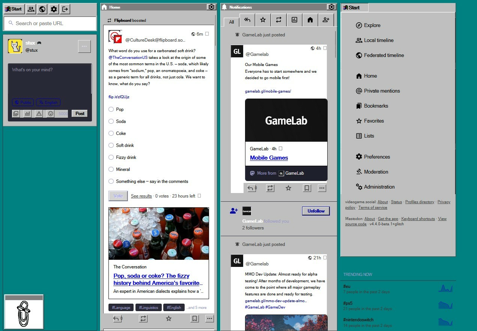Select the Fizzy drink poll option

pyautogui.click(x=111, y=157)
